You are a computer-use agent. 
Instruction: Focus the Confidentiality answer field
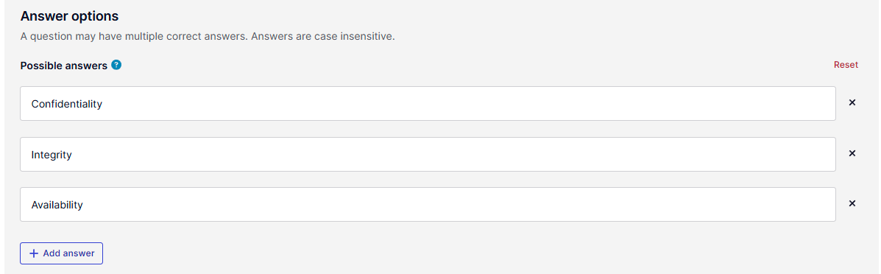[428, 104]
